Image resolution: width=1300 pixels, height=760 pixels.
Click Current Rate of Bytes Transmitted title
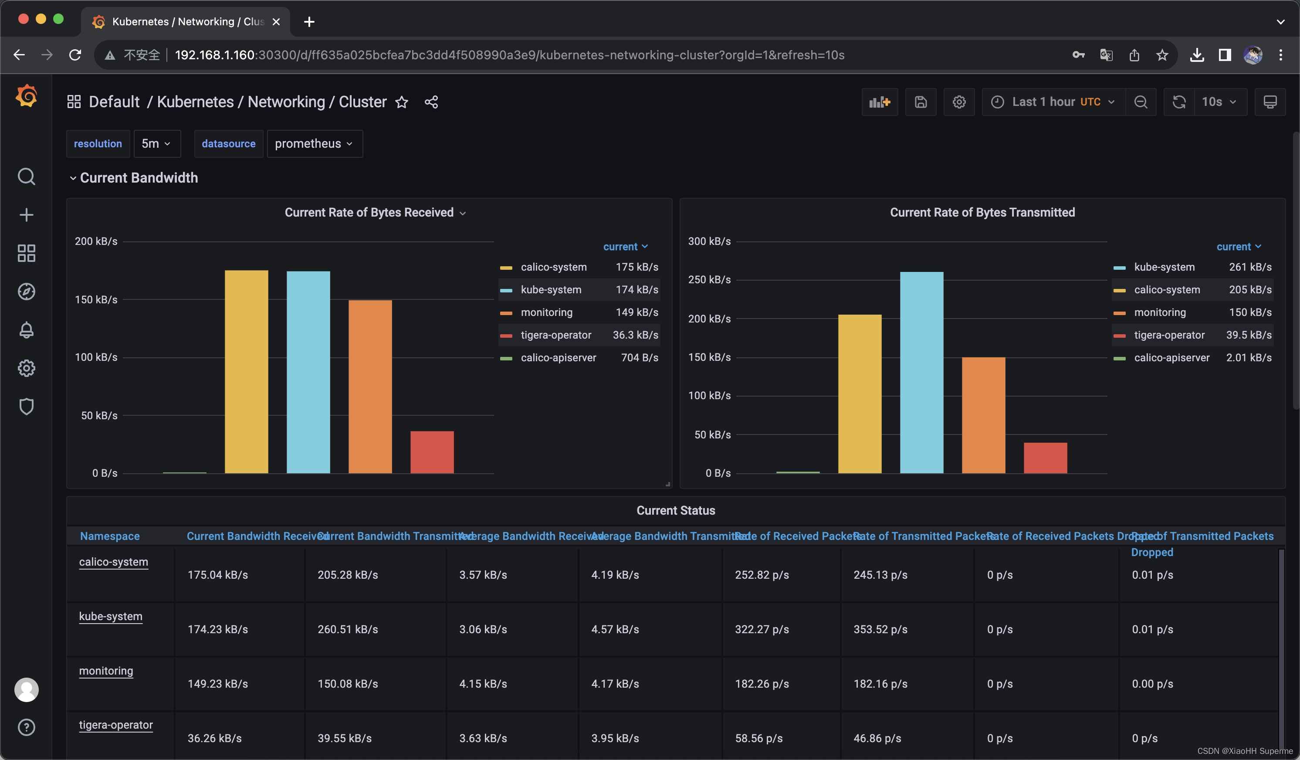click(982, 213)
